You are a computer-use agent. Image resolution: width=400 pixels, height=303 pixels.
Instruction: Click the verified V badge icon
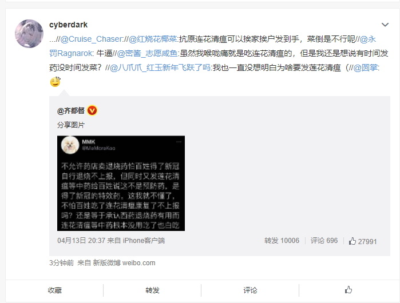92,110
